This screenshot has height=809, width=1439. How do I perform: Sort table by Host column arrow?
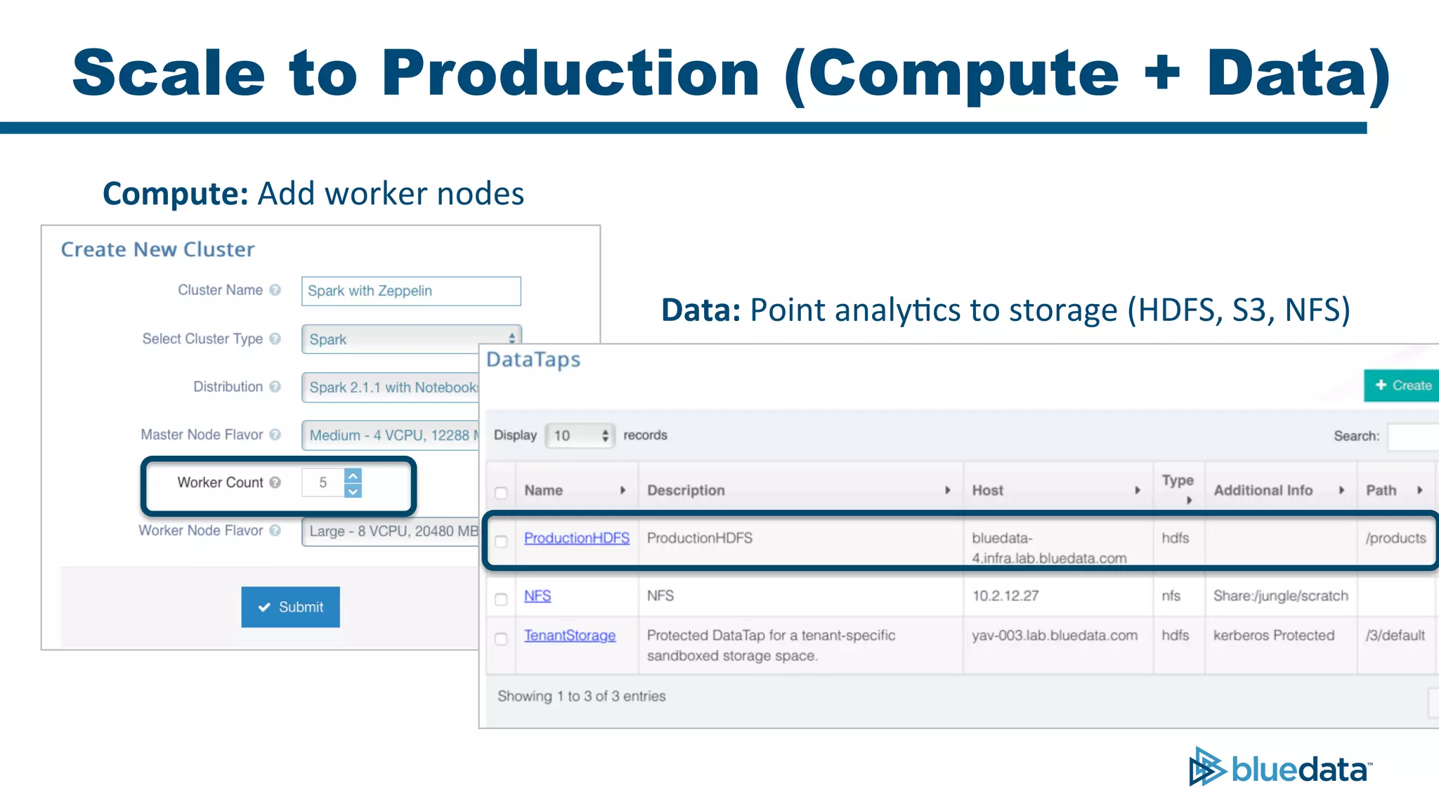click(x=1137, y=490)
